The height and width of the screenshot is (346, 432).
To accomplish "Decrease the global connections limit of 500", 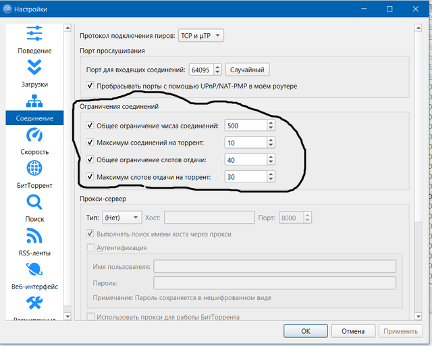I will pos(271,128).
